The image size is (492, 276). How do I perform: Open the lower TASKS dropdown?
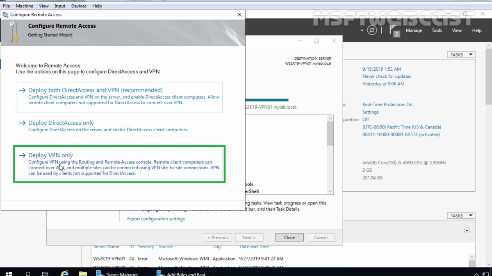pos(461,216)
